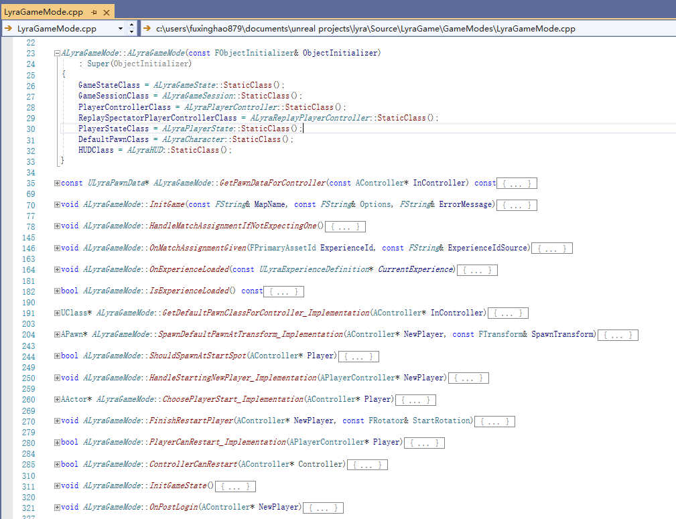Select the LyraGameMode.cpp document tab
Screen dimensions: 676x519
58,11
